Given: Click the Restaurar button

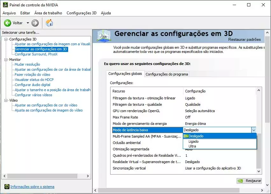Looking at the screenshot, I should tap(249, 181).
